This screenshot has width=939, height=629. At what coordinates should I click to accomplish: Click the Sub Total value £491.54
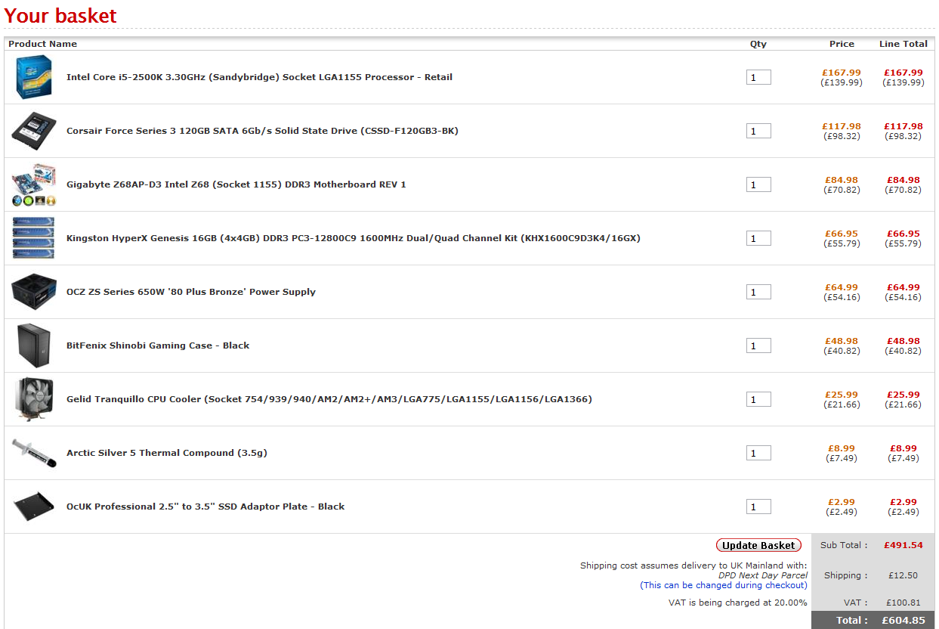coord(903,545)
